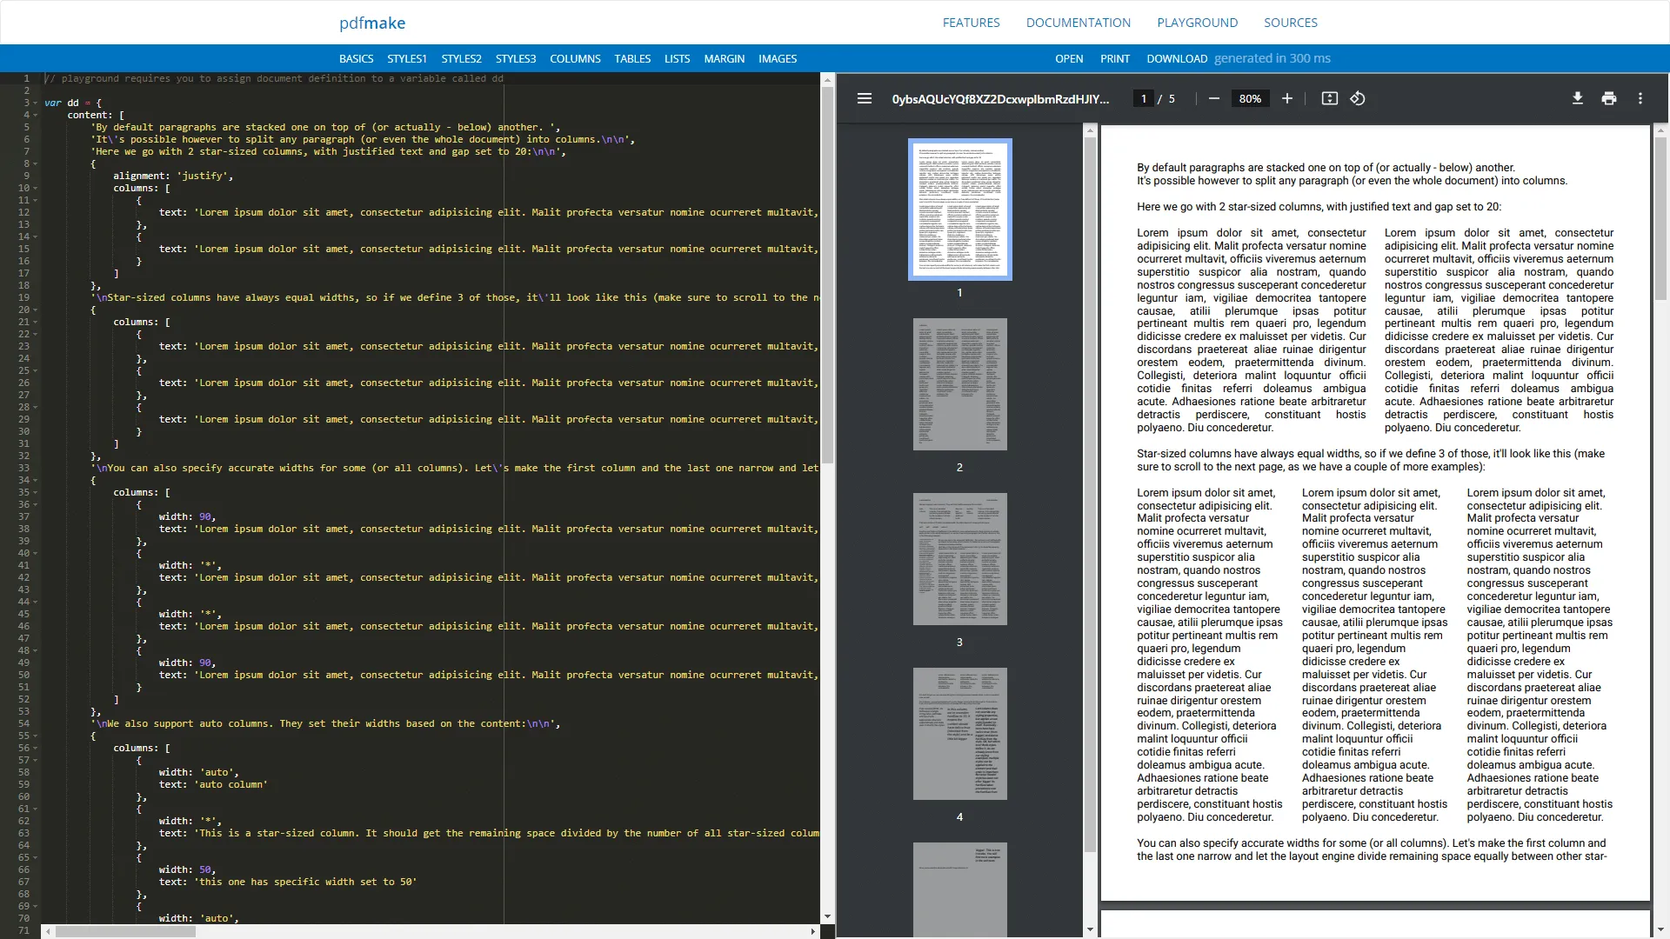Collapse code fold at line 40
Image resolution: width=1670 pixels, height=939 pixels.
[36, 553]
